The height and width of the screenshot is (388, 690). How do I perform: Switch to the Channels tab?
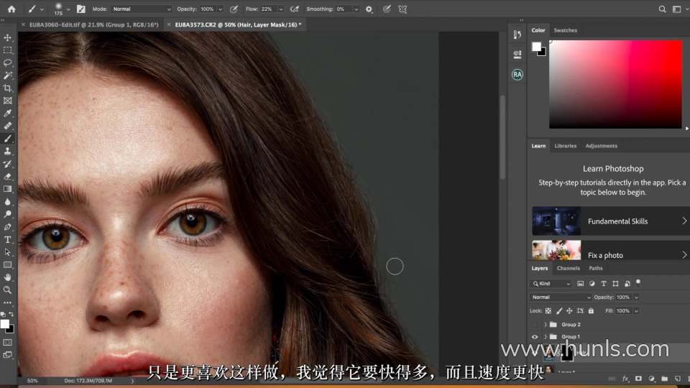(x=568, y=268)
